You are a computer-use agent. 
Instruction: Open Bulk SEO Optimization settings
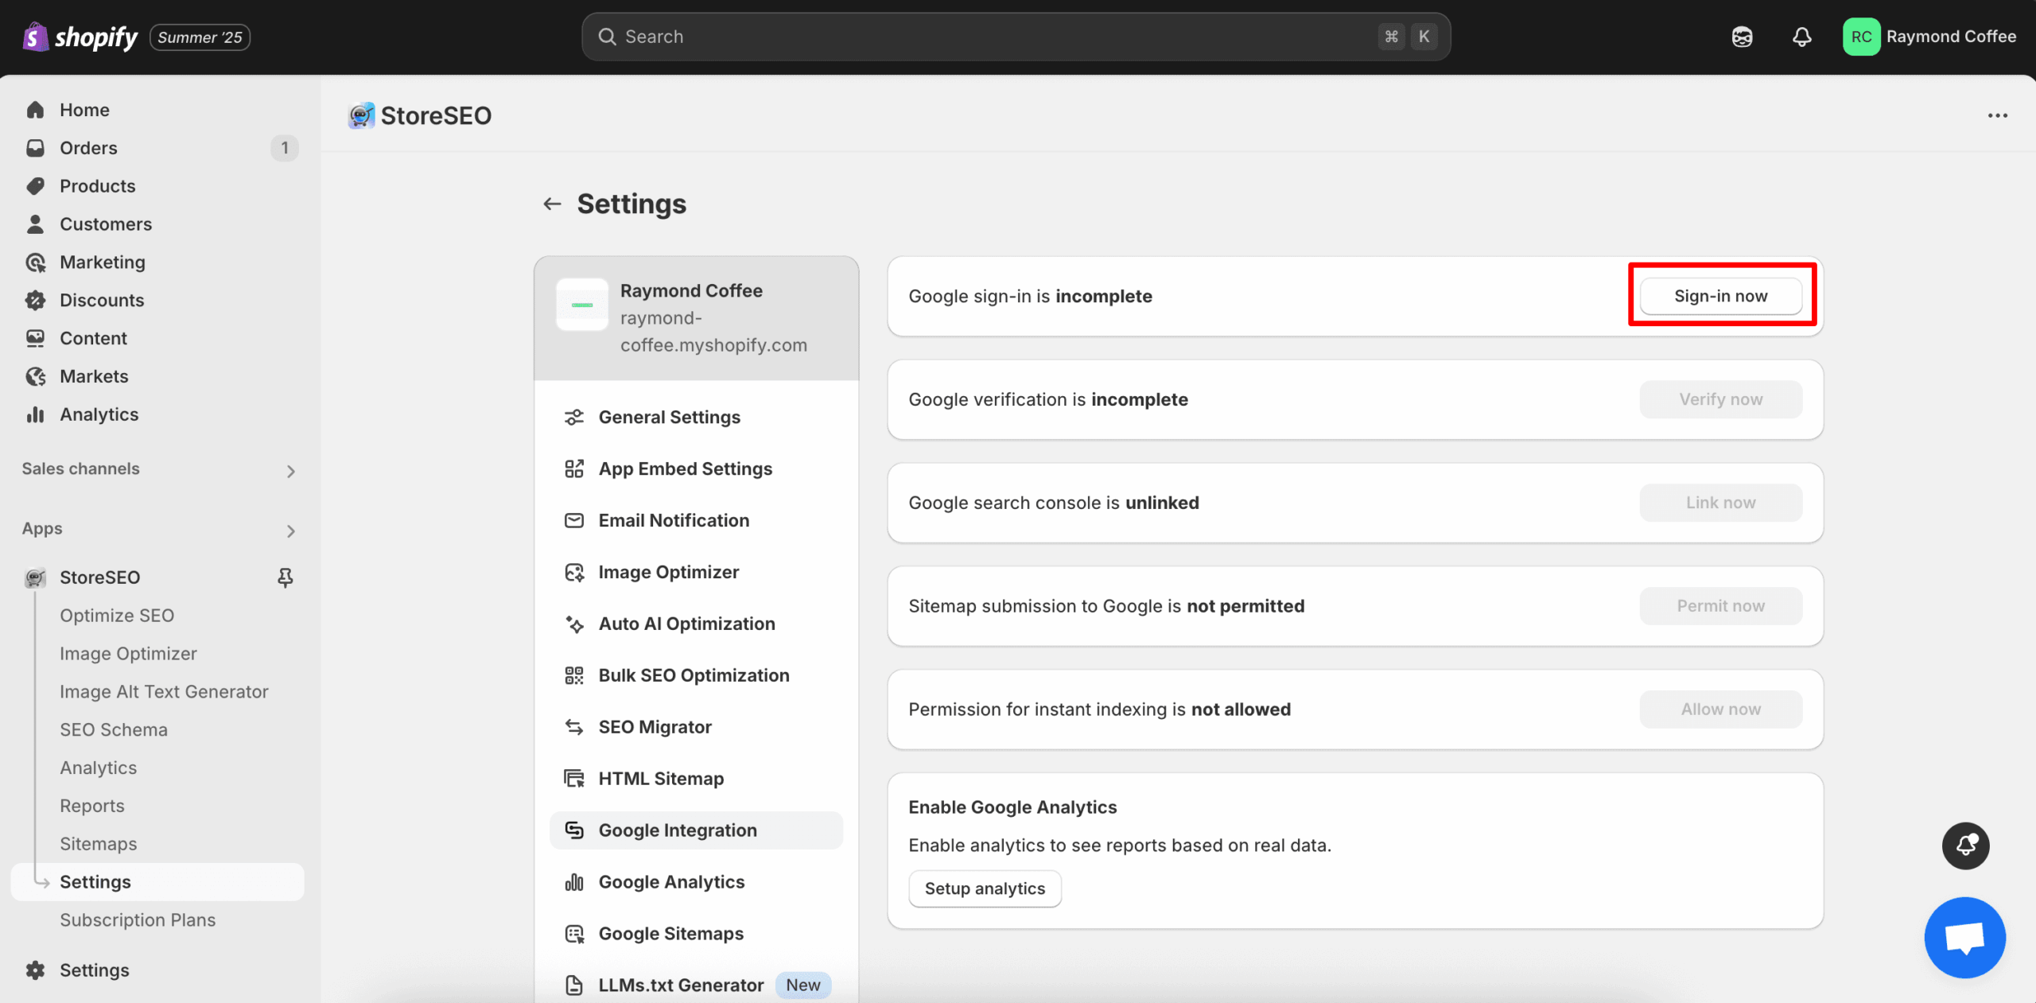pyautogui.click(x=696, y=675)
